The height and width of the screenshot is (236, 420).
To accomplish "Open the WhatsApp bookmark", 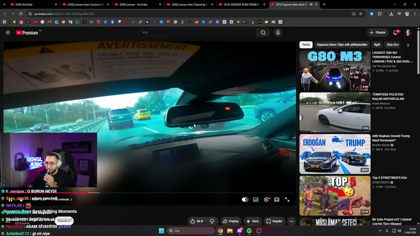I will pos(77,22).
